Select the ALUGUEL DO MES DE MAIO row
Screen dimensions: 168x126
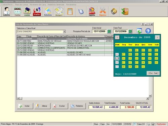coord(65,55)
